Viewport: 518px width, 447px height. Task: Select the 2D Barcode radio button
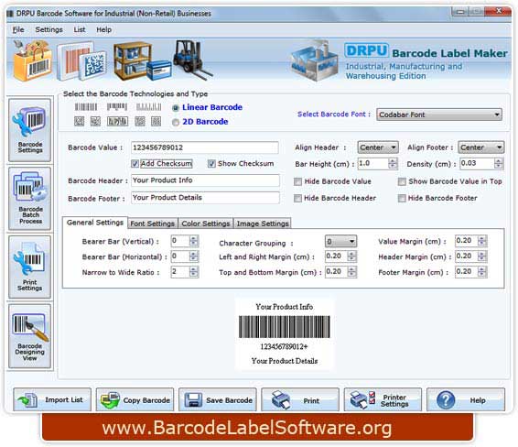[x=176, y=123]
